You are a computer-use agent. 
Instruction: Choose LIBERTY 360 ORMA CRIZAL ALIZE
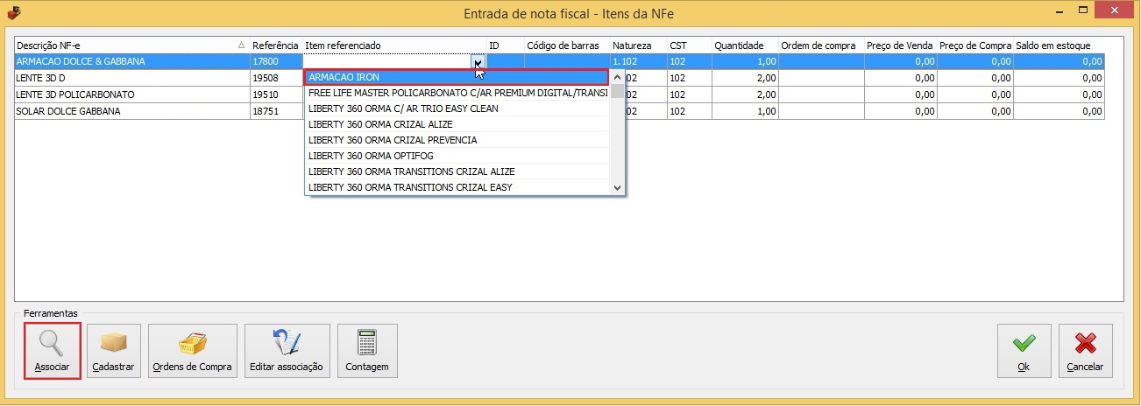coord(457,124)
